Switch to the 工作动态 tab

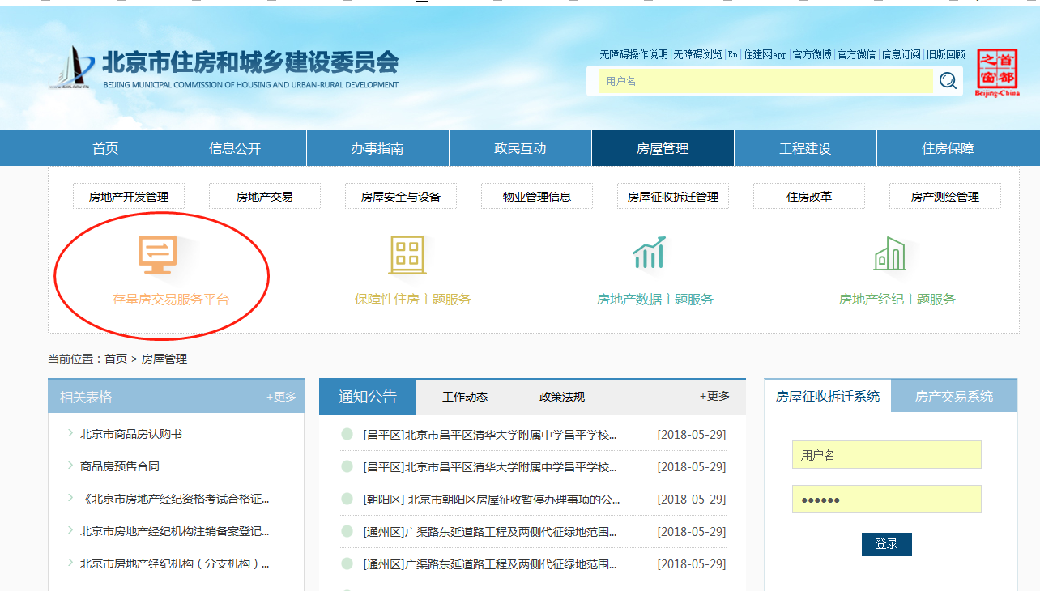465,396
